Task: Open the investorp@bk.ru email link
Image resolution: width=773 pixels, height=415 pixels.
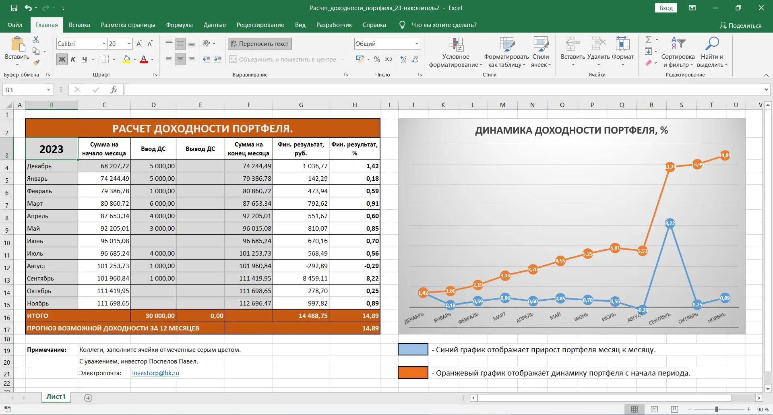Action: click(155, 373)
